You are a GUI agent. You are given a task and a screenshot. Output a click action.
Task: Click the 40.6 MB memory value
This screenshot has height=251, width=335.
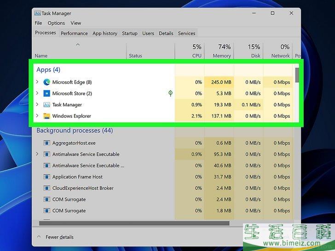[223, 165]
